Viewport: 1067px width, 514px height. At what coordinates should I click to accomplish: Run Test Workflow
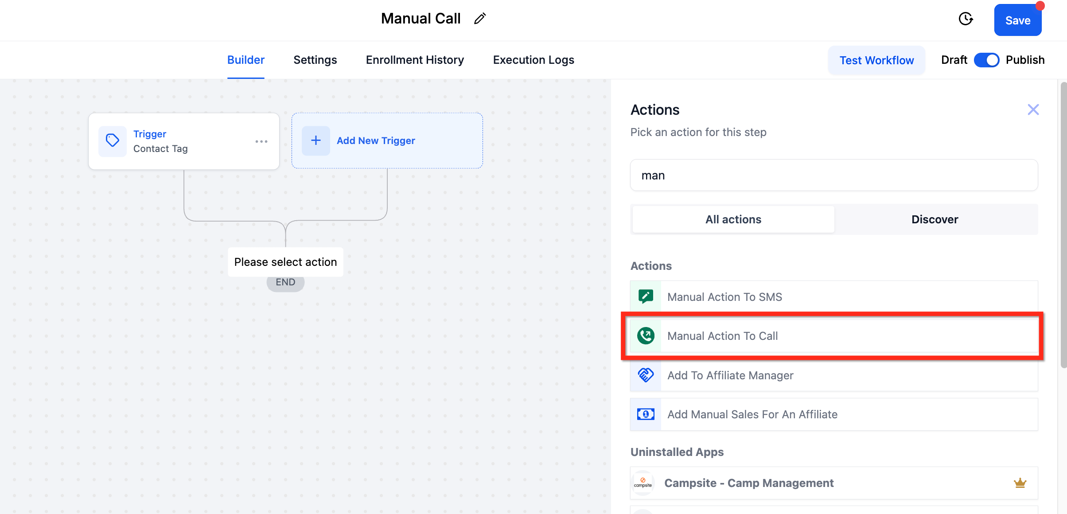coord(876,60)
